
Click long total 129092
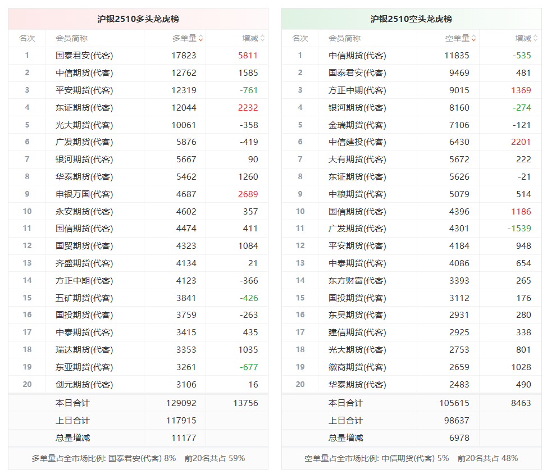pos(181,403)
